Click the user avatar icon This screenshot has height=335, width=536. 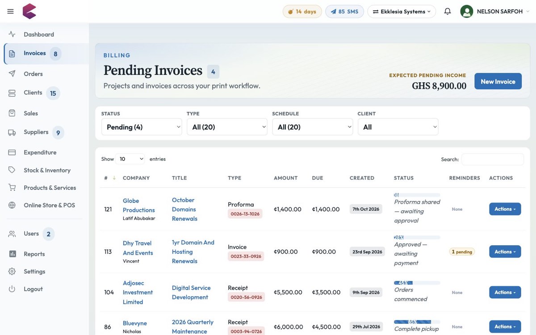[466, 12]
